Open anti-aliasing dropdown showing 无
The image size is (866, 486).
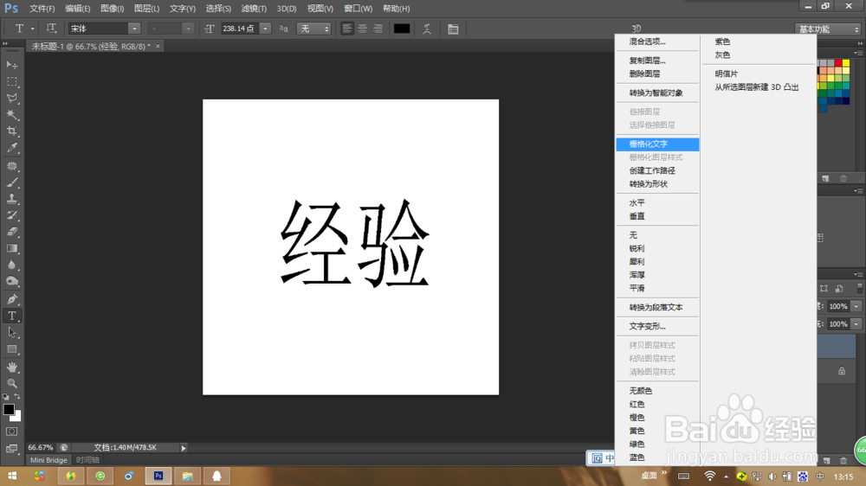(x=313, y=29)
